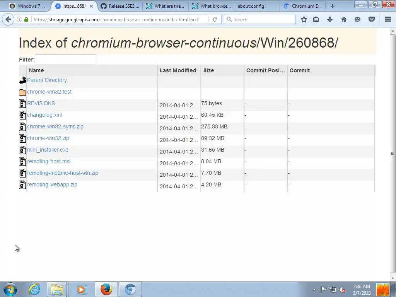Click the chat smiley toolbar icon

pos(357,19)
